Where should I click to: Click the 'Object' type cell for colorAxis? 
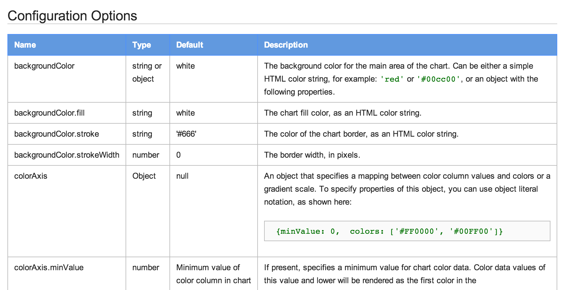point(144,176)
